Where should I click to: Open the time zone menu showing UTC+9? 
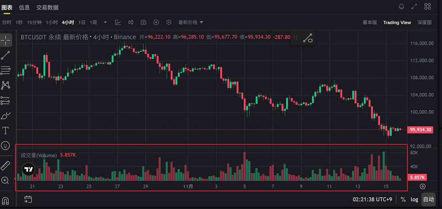[x=373, y=199]
